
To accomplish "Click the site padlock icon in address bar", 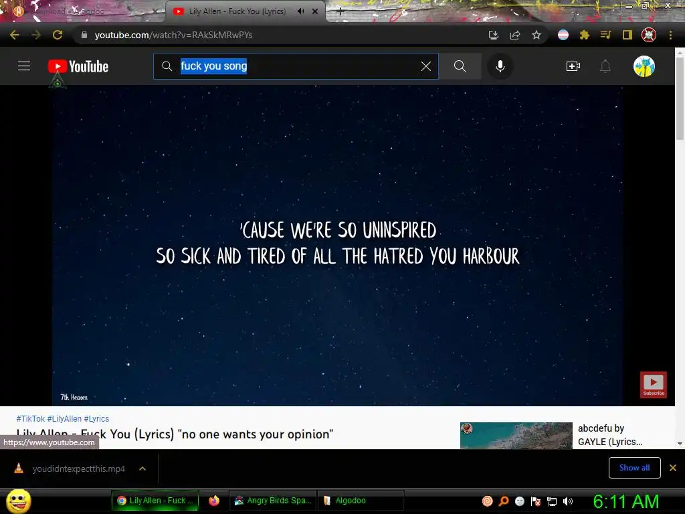I will 84,35.
